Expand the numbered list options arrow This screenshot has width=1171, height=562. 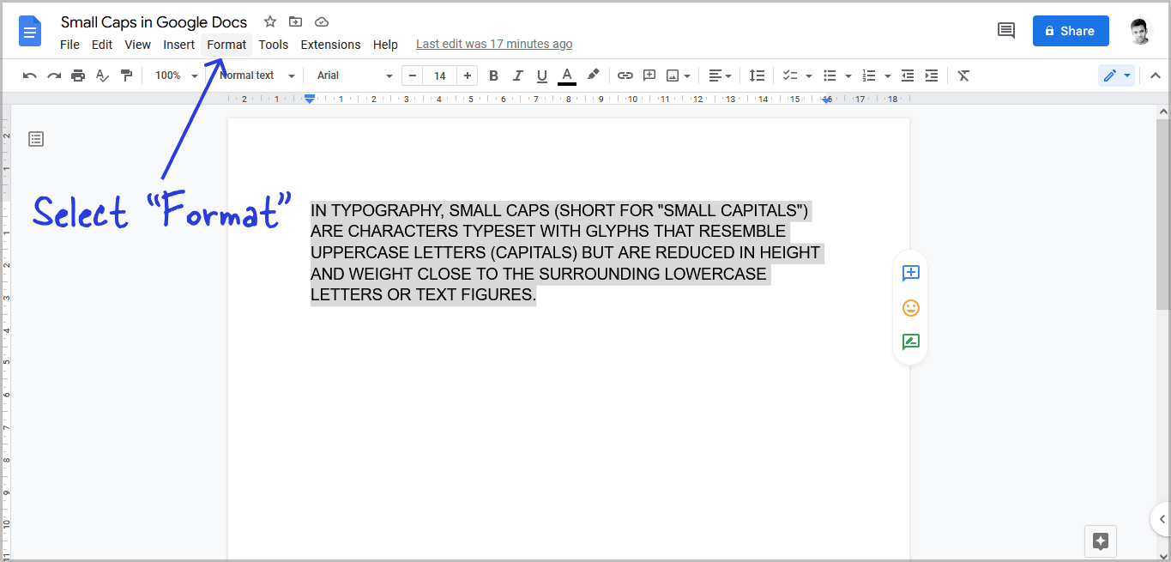coord(888,76)
